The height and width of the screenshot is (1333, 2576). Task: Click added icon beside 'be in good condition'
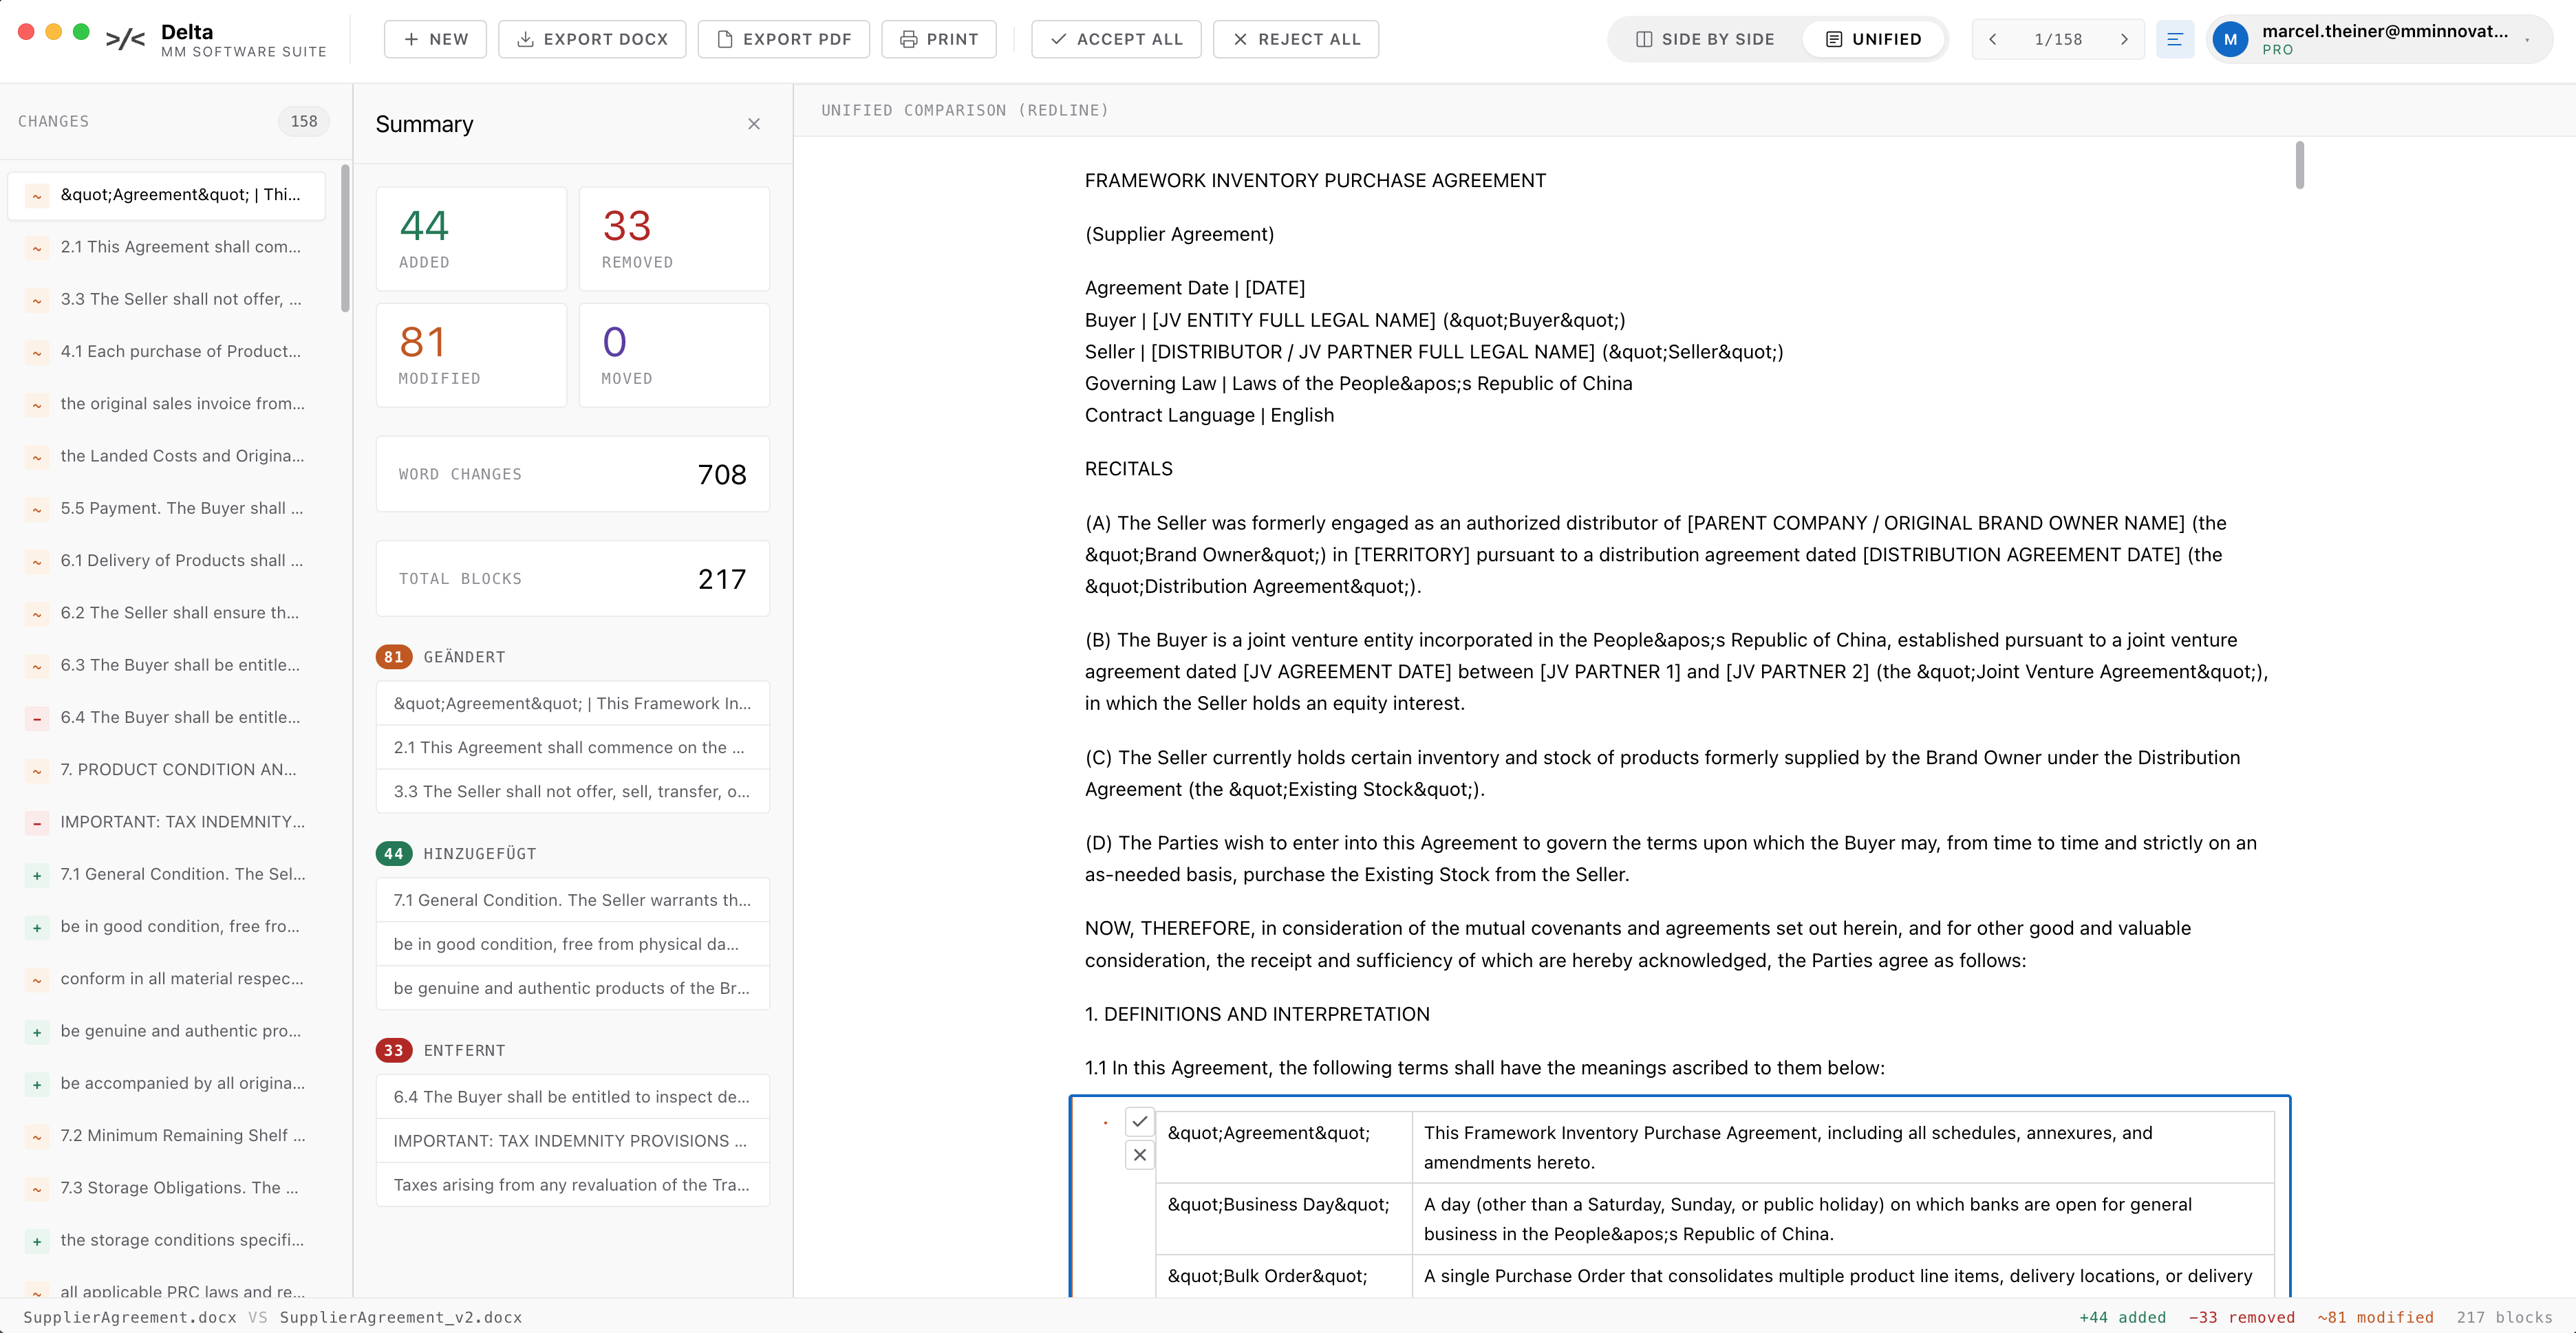coord(37,927)
